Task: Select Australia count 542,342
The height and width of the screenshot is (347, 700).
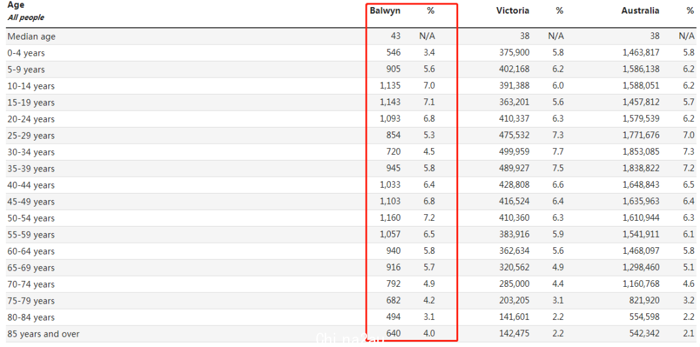Action: 645,333
